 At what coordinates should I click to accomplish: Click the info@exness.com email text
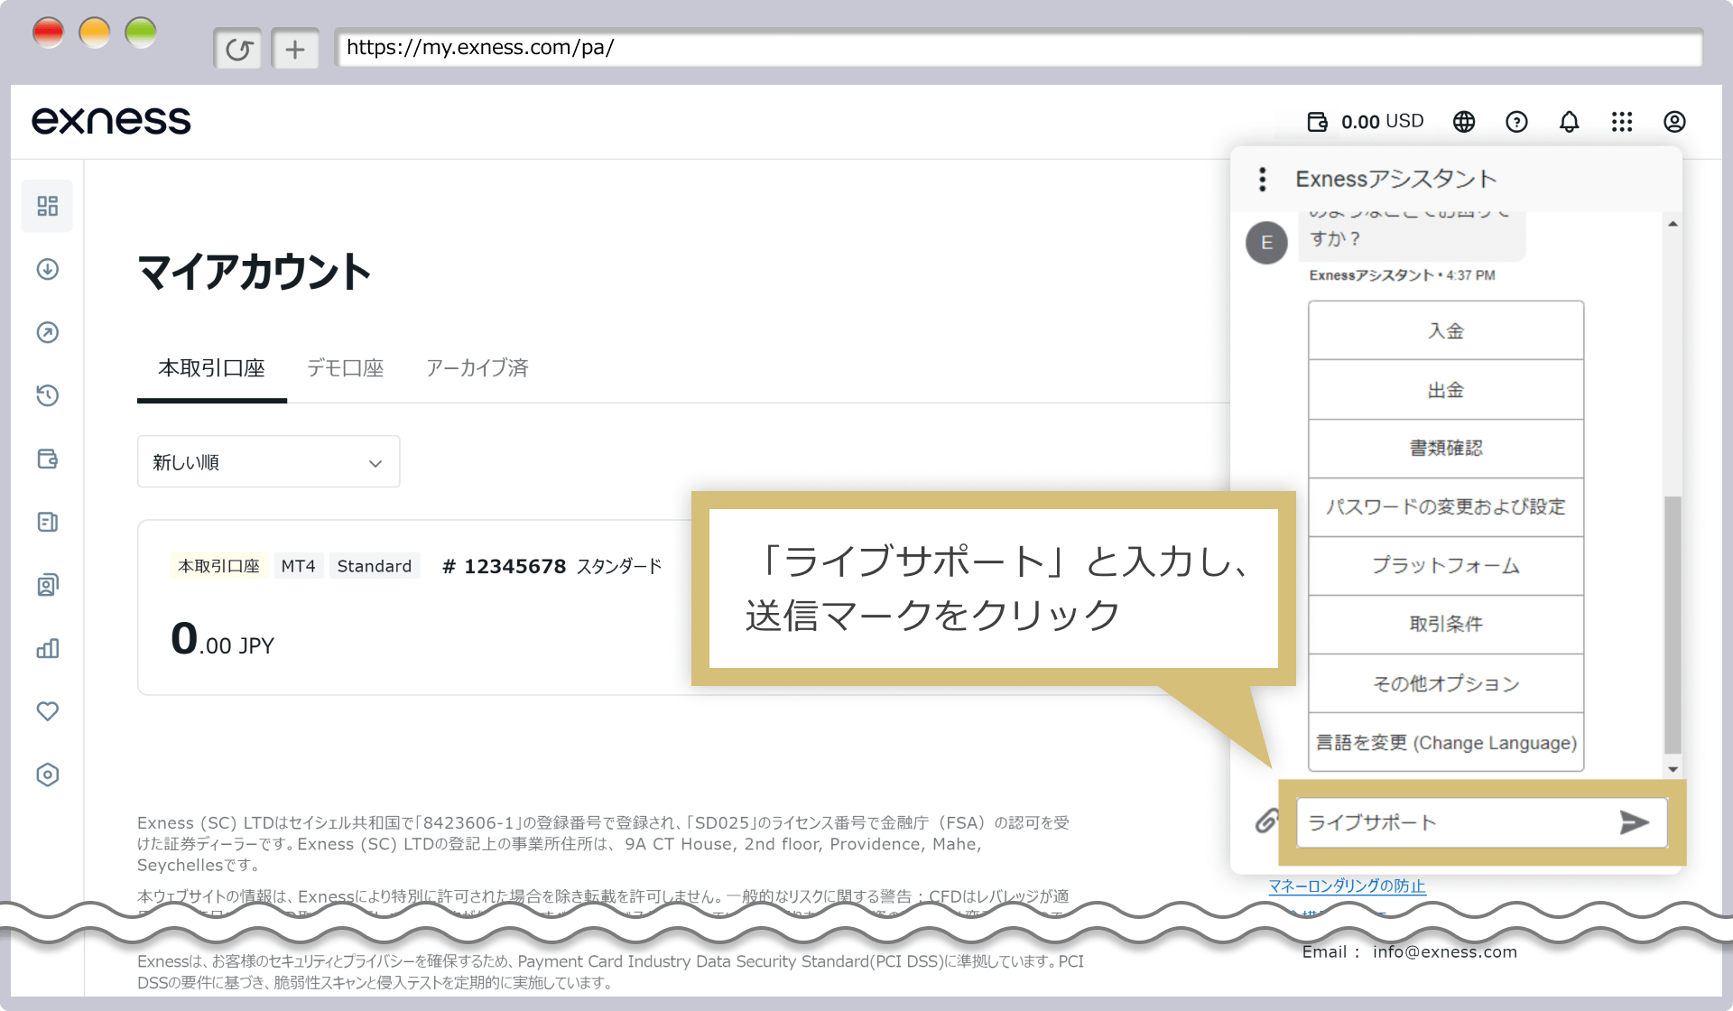[1445, 951]
